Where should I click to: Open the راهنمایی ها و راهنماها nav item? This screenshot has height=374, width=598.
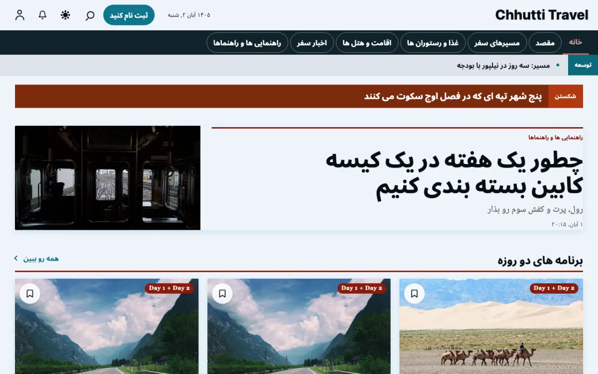point(247,43)
